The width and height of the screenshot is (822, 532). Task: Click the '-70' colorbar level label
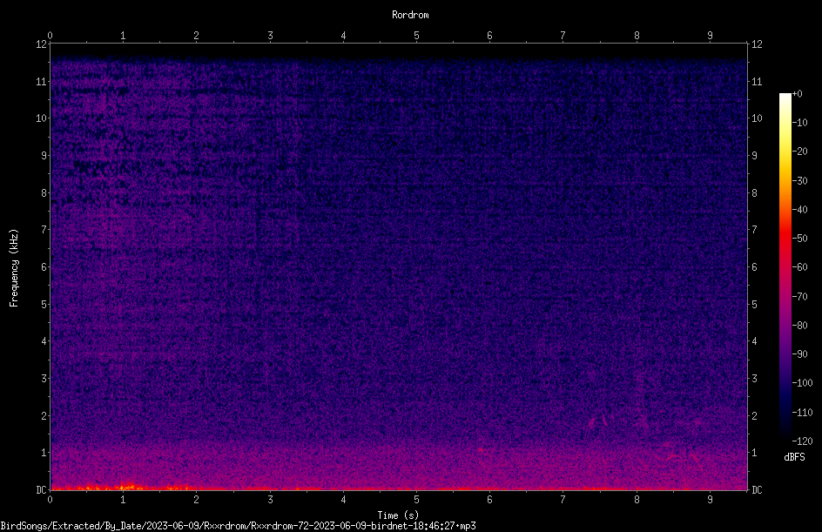click(x=800, y=297)
